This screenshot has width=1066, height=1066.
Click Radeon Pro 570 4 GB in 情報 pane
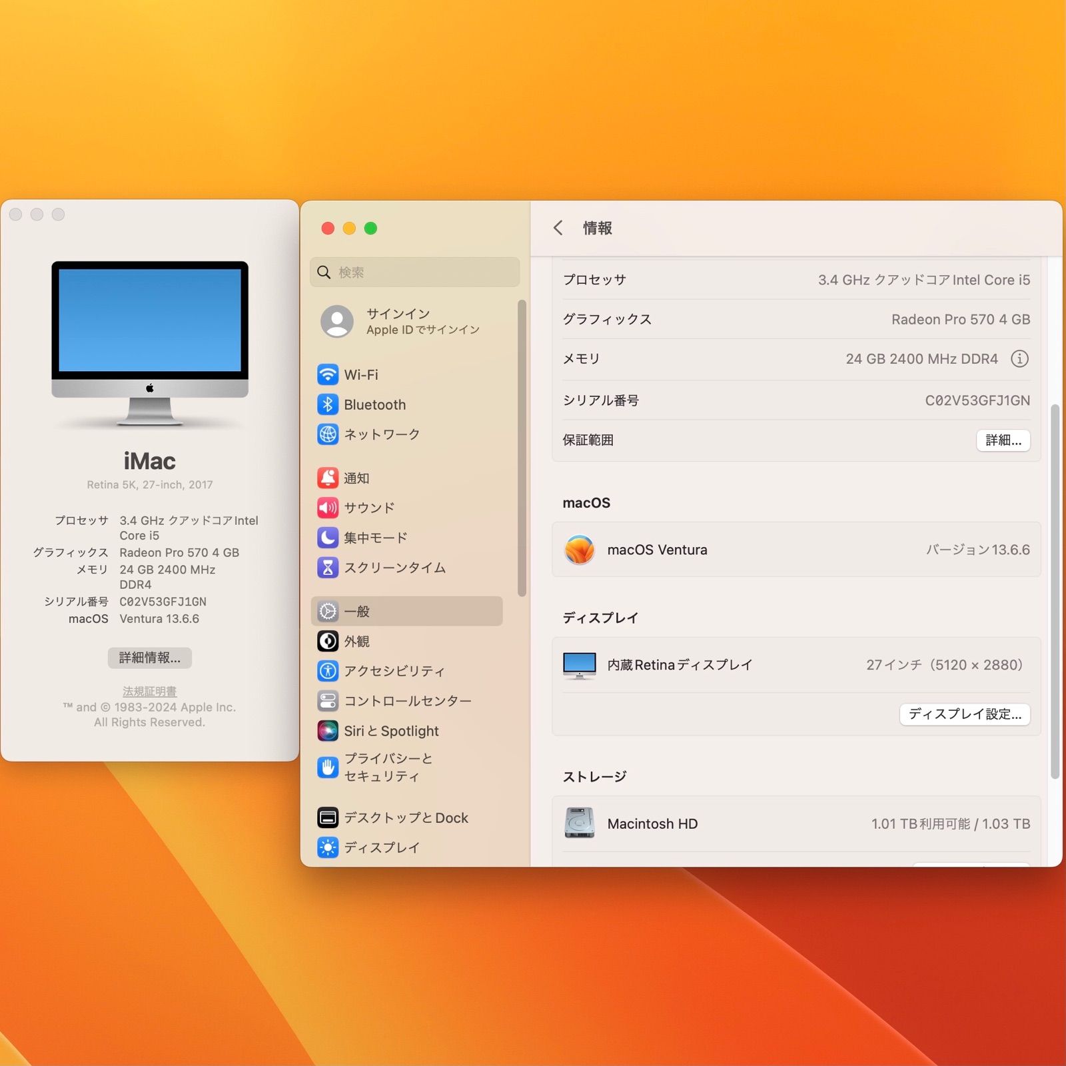pyautogui.click(x=961, y=319)
